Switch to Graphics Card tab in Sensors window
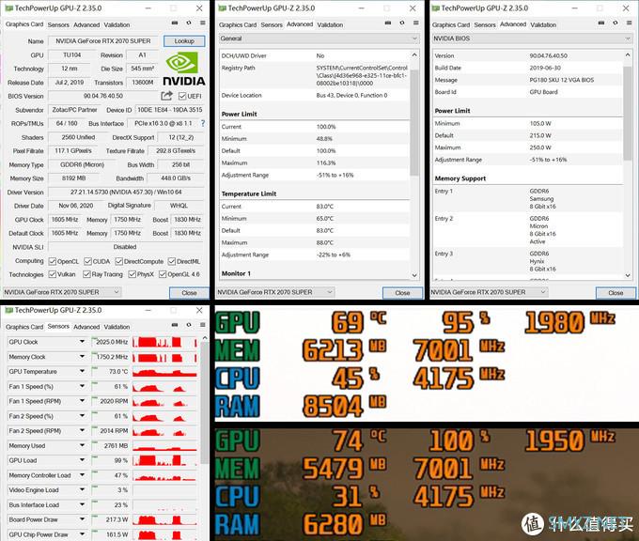 pos(24,327)
